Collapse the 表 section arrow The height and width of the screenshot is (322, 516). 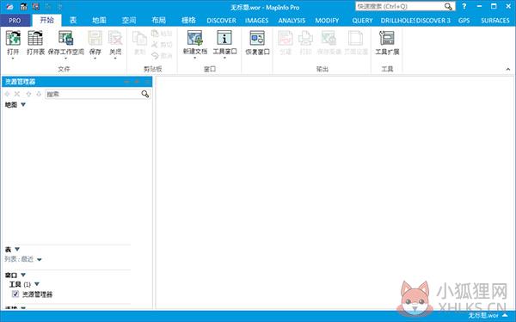(17, 250)
